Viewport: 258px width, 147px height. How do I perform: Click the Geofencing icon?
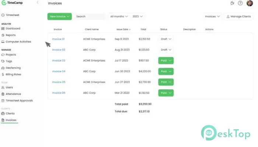click(x=3, y=68)
